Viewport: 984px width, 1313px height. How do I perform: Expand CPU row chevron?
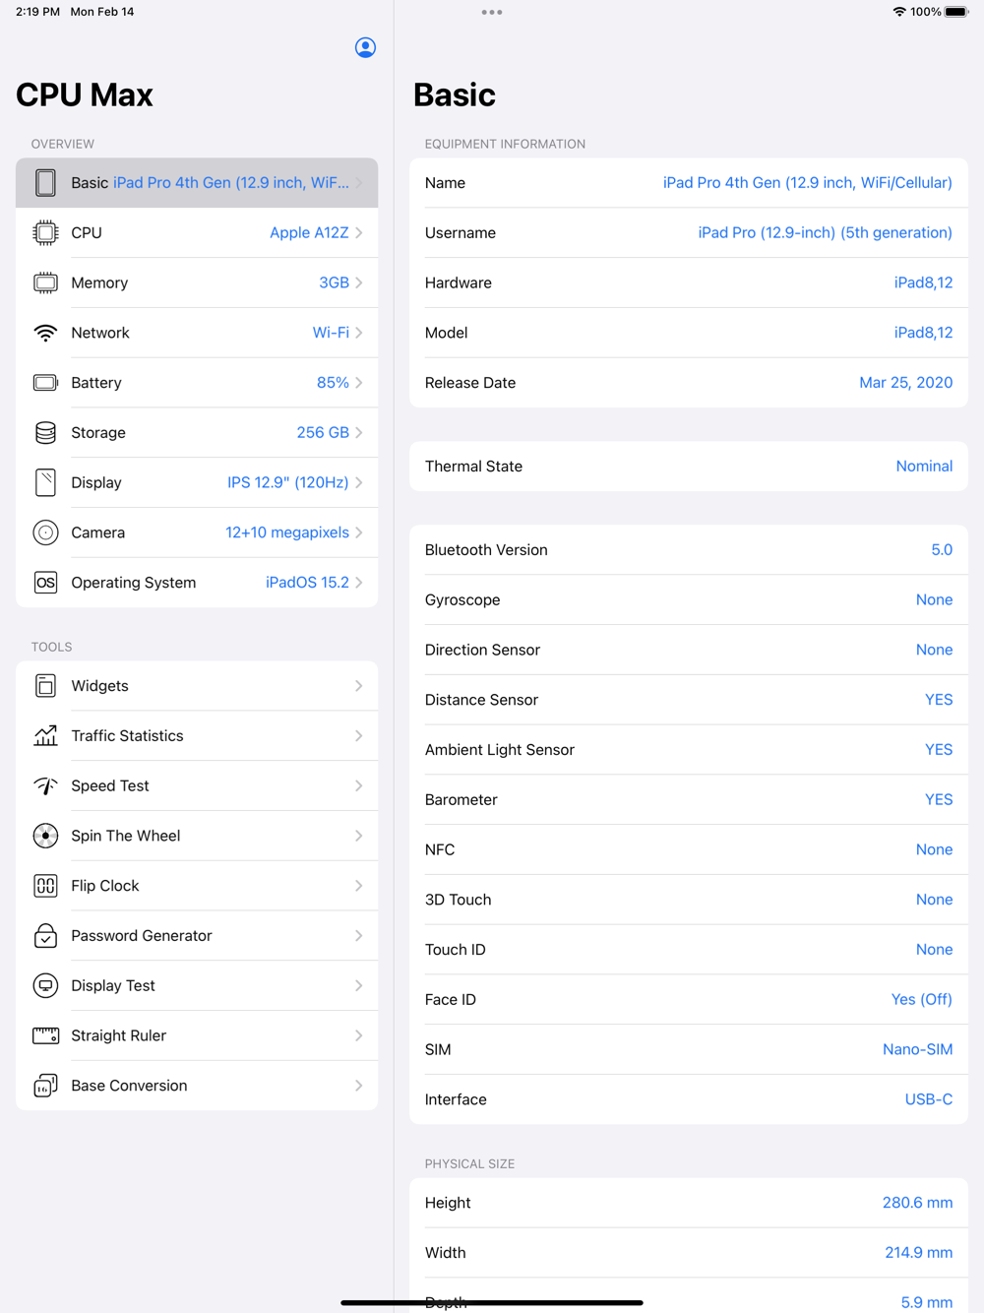(359, 233)
